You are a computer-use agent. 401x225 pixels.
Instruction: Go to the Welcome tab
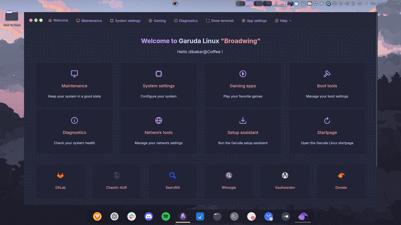coord(58,20)
